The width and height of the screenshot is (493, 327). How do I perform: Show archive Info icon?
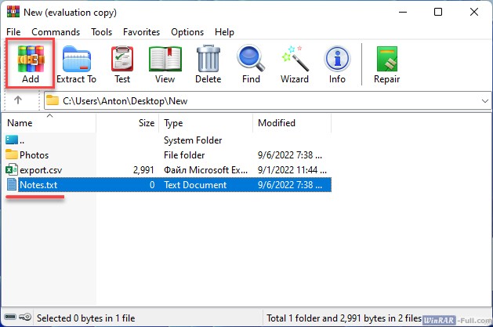point(337,64)
